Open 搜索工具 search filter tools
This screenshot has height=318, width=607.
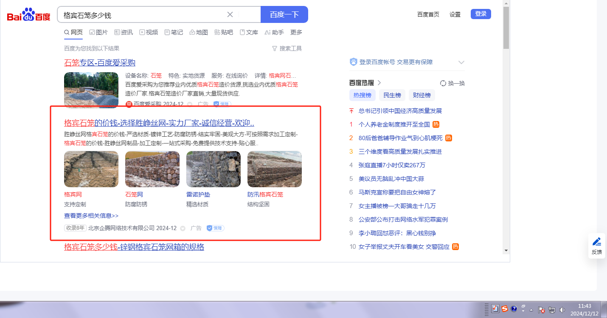(287, 48)
